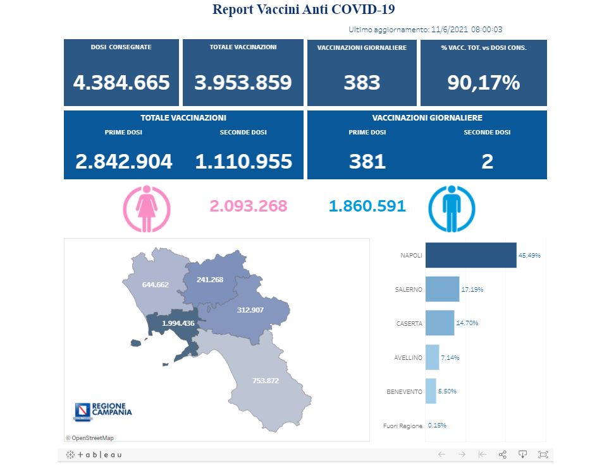Screen dimensions: 597x471
Task: Select the Caserta bar showing 14,70%
Action: pyautogui.click(x=440, y=323)
